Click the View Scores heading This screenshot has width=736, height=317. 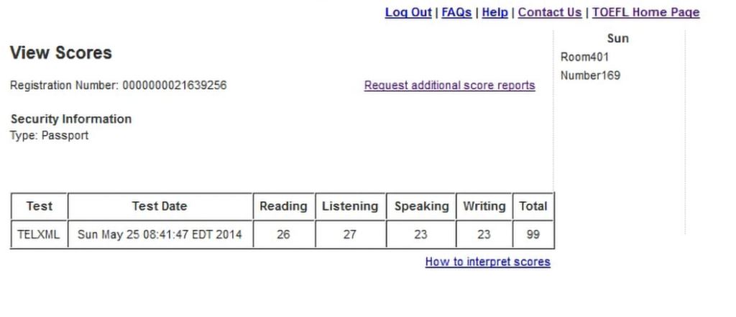61,53
